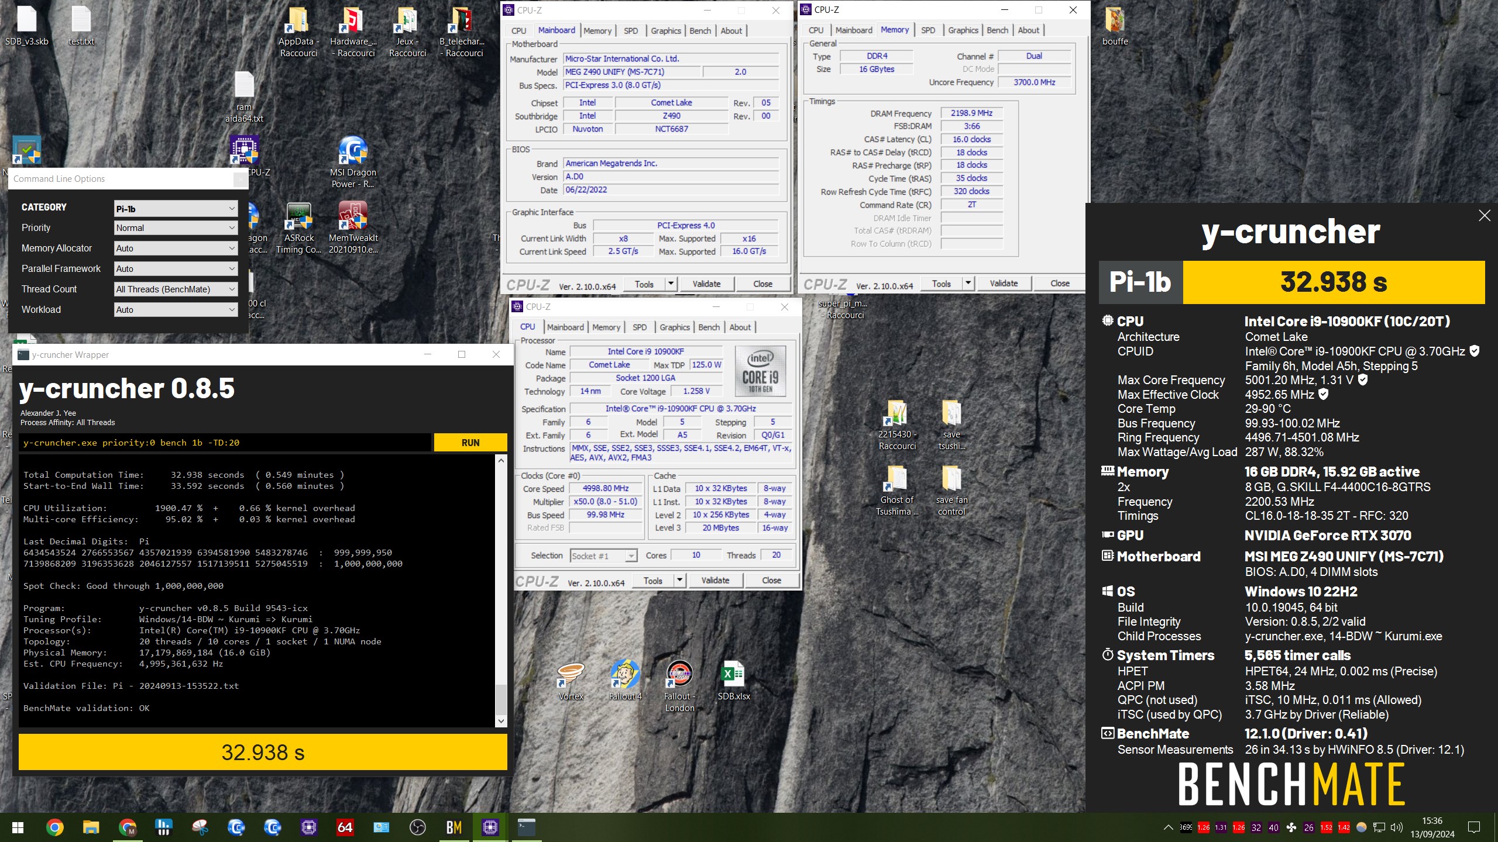Click Close in Mainboard CPU-Z window
The width and height of the screenshot is (1498, 842).
click(x=762, y=284)
